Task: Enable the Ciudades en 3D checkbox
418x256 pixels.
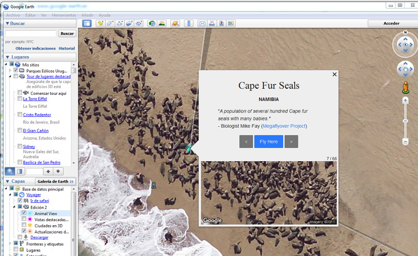Action: 24,225
